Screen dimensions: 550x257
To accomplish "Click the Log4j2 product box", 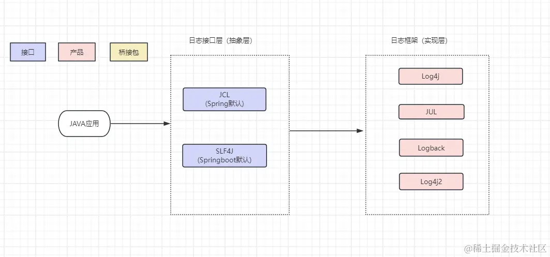I will pyautogui.click(x=431, y=182).
